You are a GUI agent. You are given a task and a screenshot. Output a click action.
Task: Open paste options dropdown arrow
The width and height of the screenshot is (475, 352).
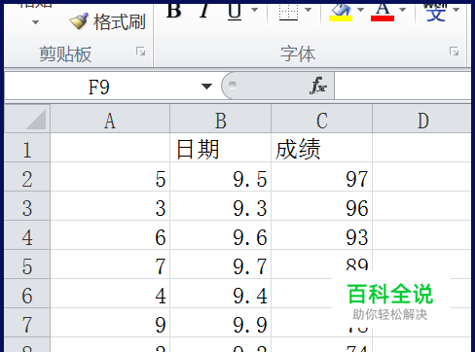(35, 22)
